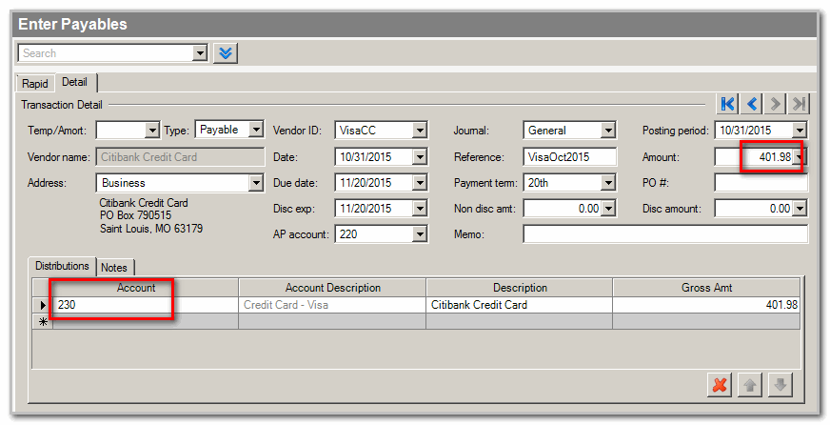This screenshot has height=425, width=830.
Task: Move distribution row up arrow
Action: (750, 385)
